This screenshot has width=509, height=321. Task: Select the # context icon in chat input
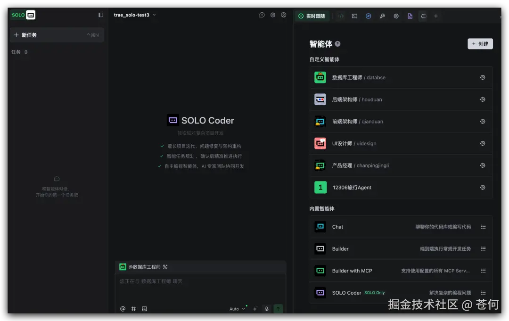pyautogui.click(x=133, y=309)
